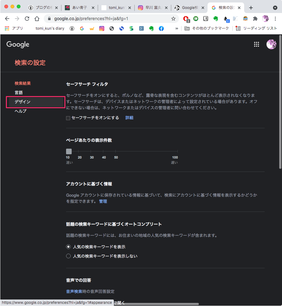Bookmark this page with the star icon

[x=173, y=19]
